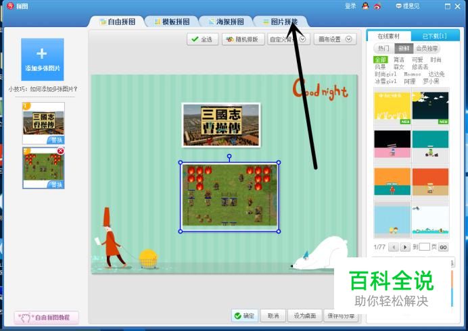
Task: Choose the 时尚girl category
Action: [x=385, y=74]
